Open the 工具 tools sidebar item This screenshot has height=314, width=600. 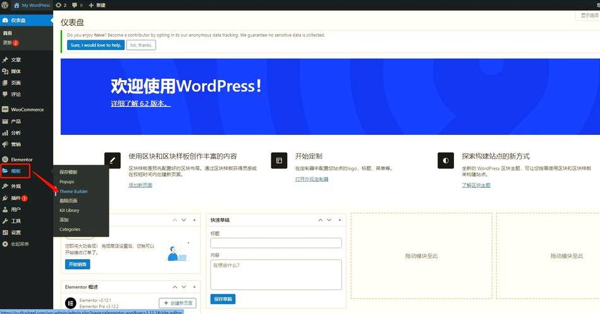coord(27,221)
